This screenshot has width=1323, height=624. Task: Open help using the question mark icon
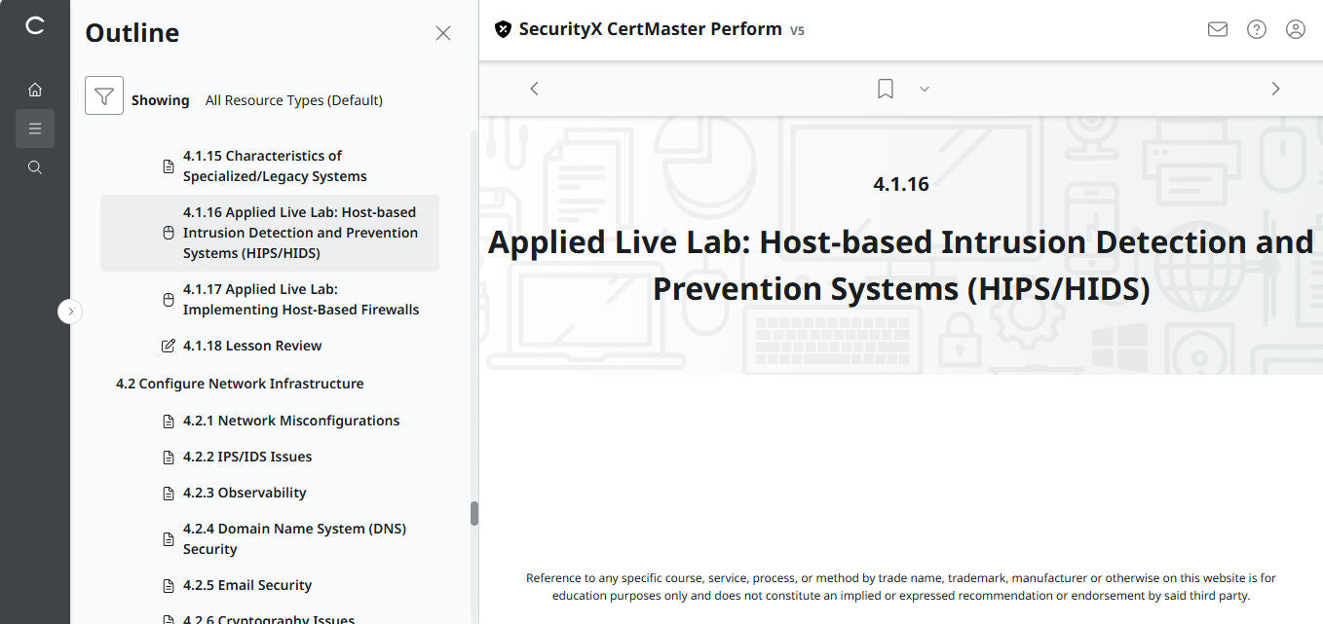(1256, 29)
